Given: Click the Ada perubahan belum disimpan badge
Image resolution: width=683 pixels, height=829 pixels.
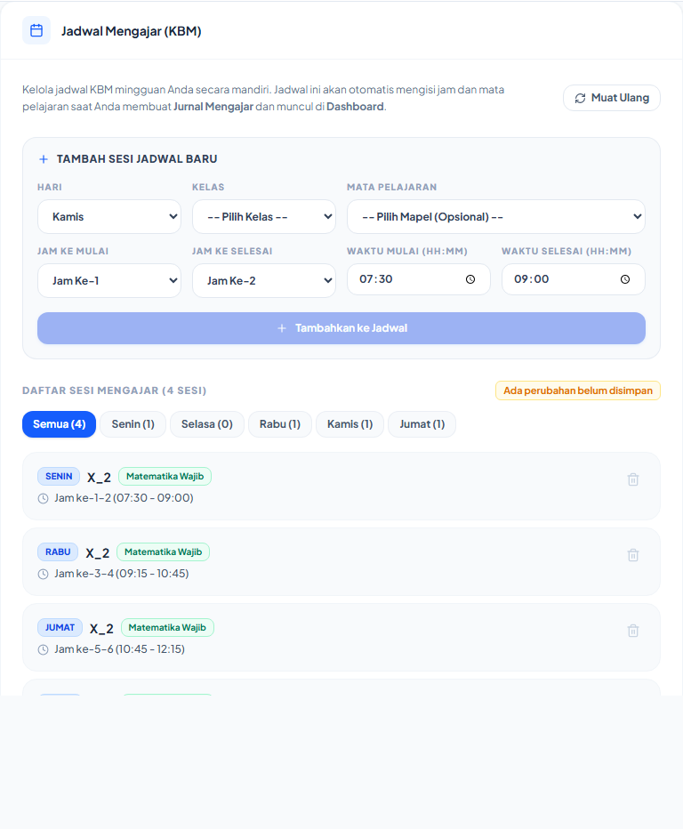Looking at the screenshot, I should pyautogui.click(x=578, y=390).
